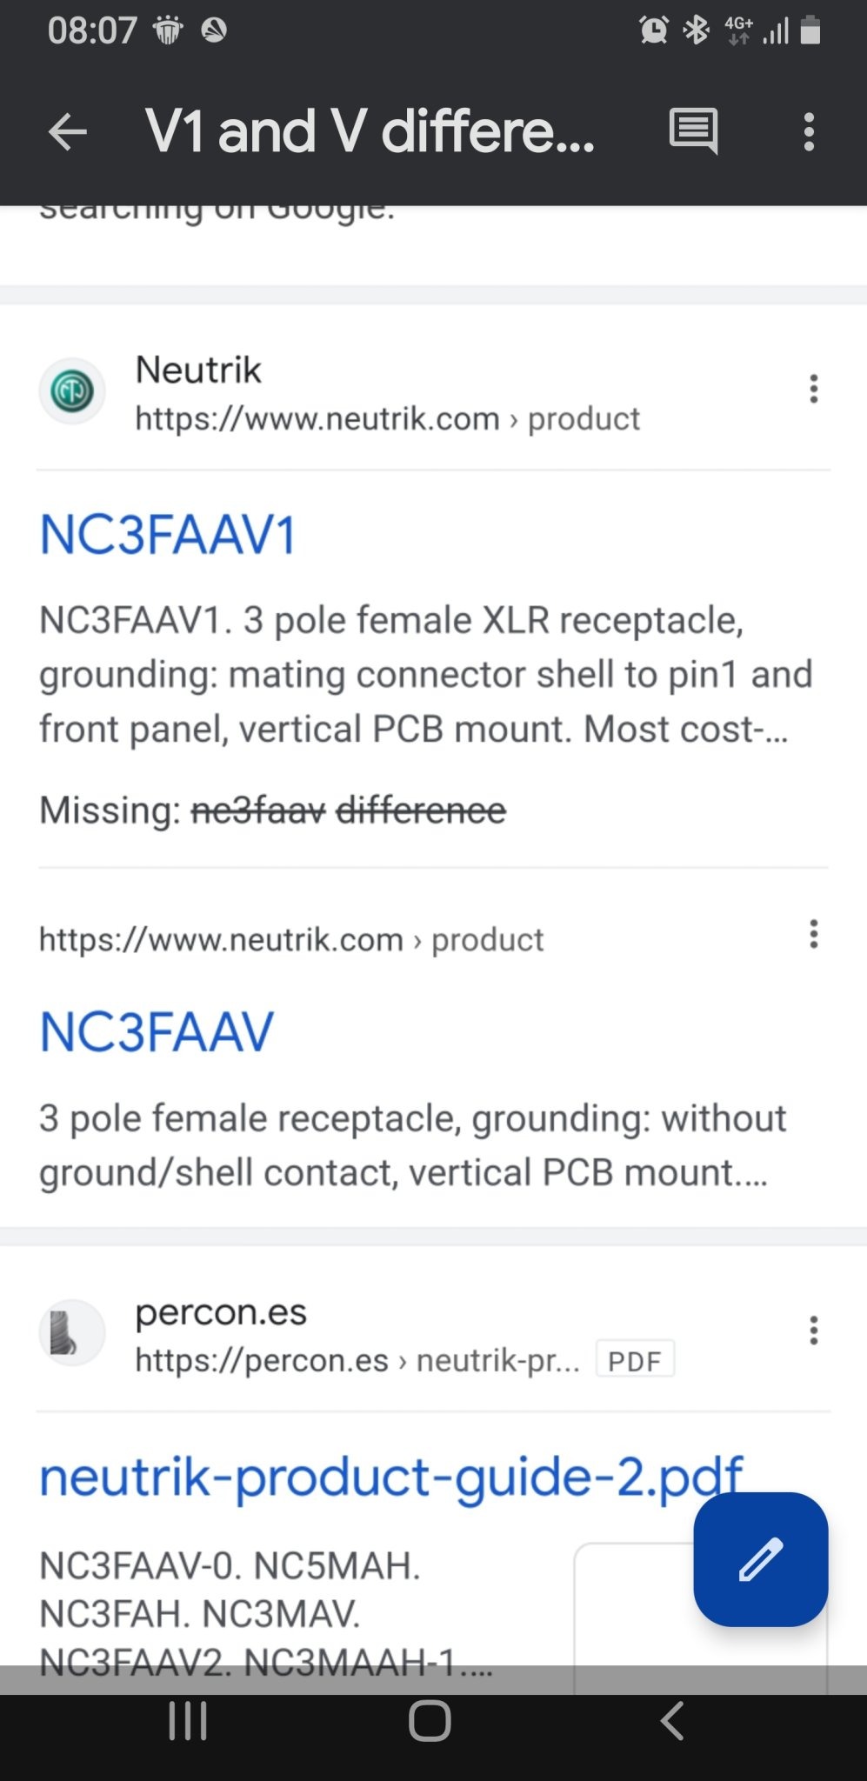The width and height of the screenshot is (867, 1781).
Task: Tap the percon.es site name label
Action: (221, 1312)
